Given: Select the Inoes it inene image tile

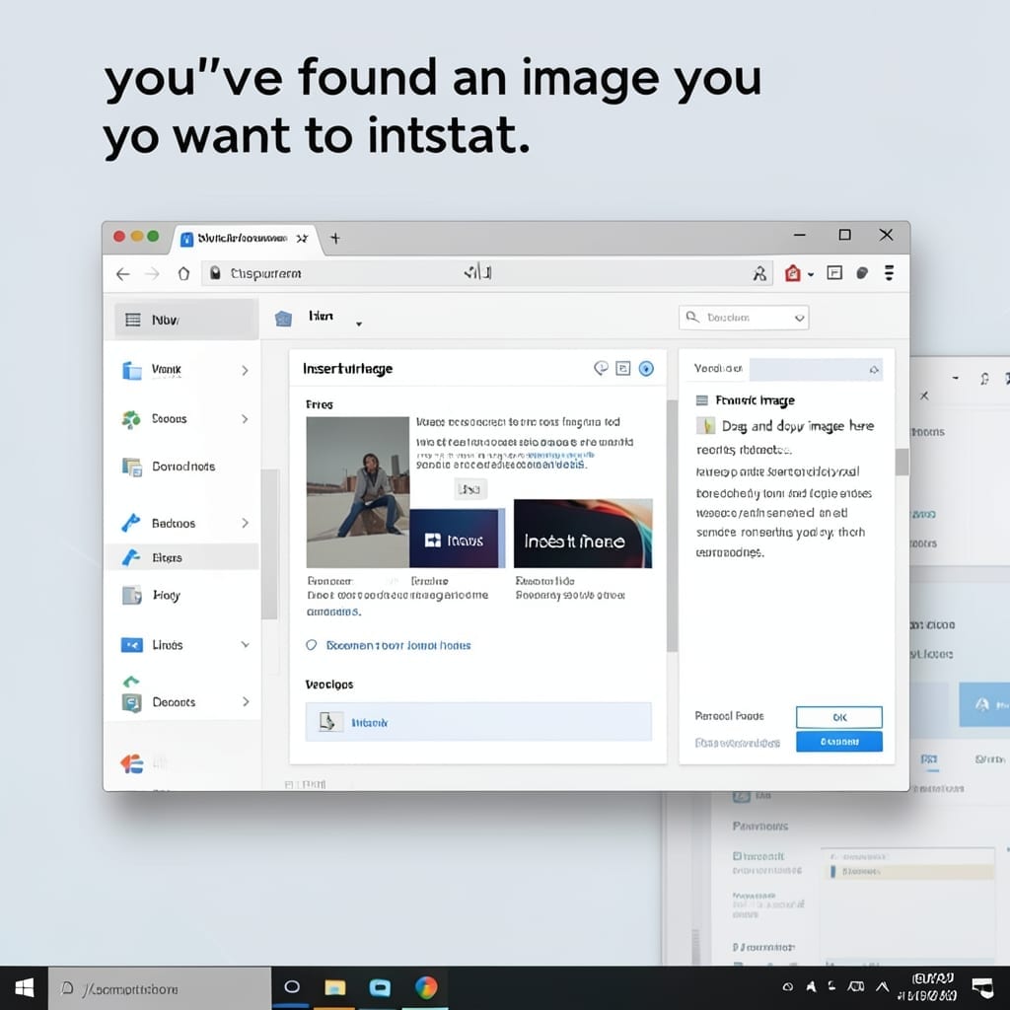Looking at the screenshot, I should (583, 534).
